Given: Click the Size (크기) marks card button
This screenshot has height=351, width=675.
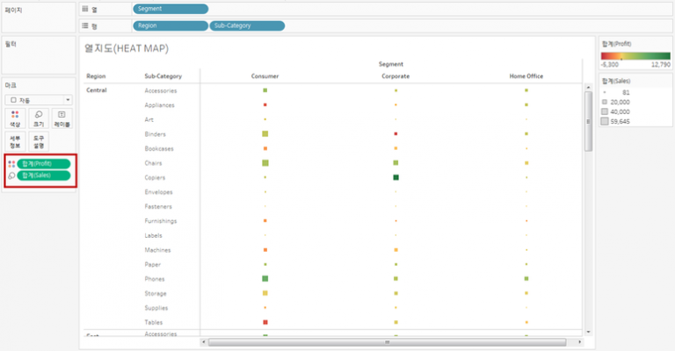Looking at the screenshot, I should click(x=39, y=118).
